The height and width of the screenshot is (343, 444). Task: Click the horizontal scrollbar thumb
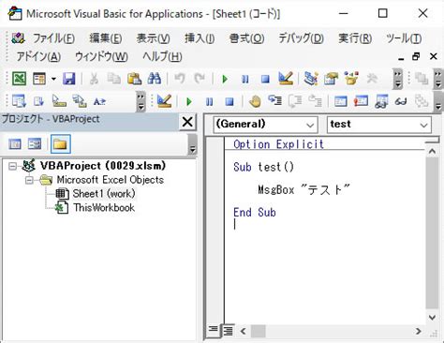(259, 331)
